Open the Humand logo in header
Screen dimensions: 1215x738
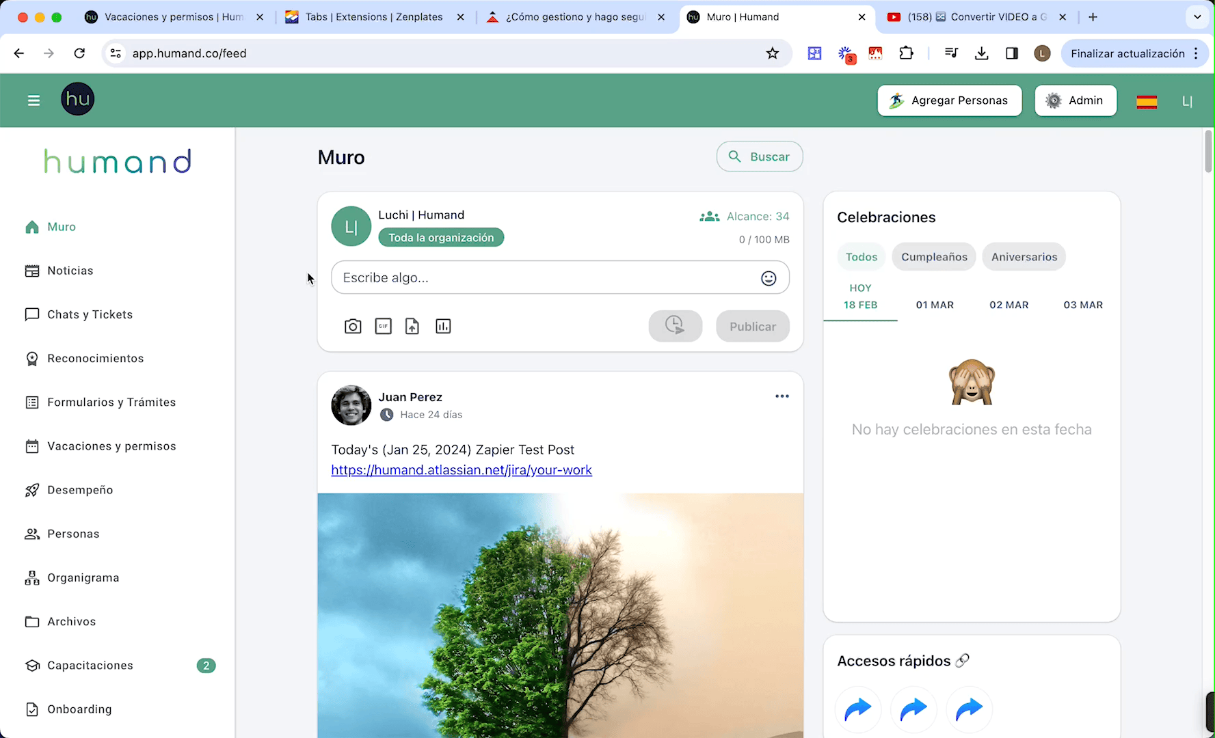(x=78, y=100)
